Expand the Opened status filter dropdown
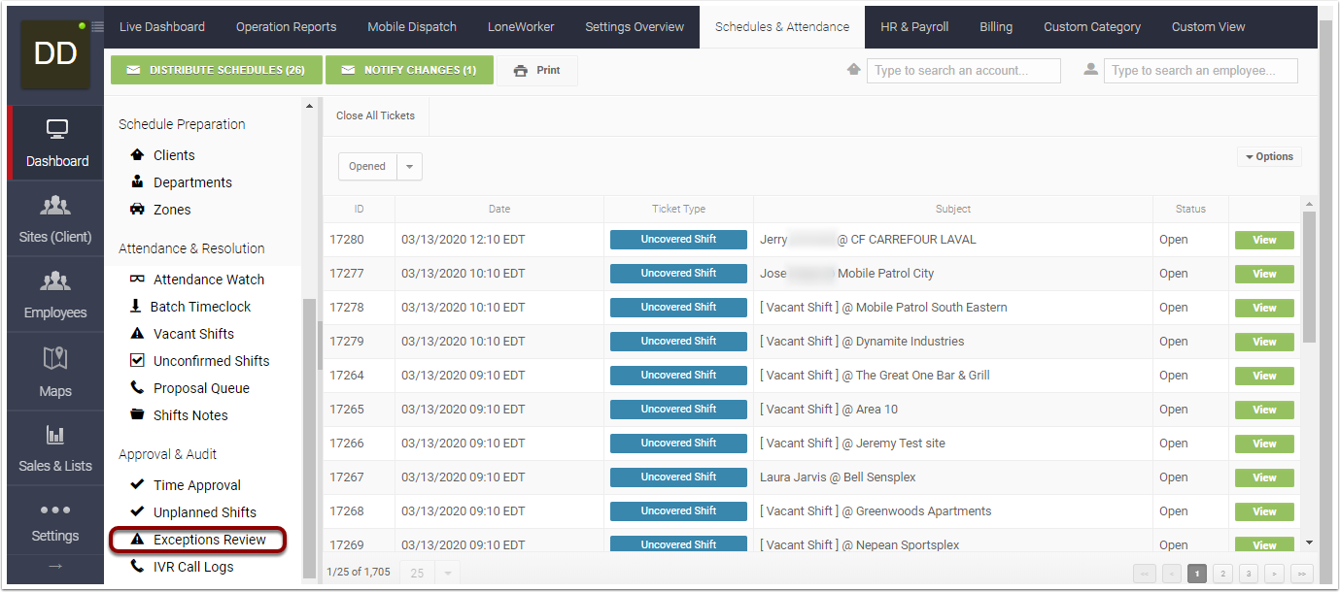Screen dimensions: 1340x592 point(409,166)
